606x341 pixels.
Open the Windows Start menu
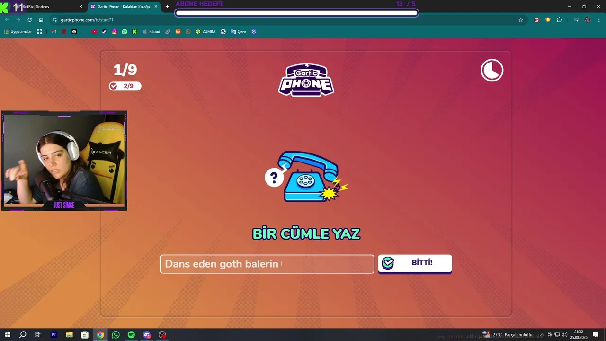point(7,335)
